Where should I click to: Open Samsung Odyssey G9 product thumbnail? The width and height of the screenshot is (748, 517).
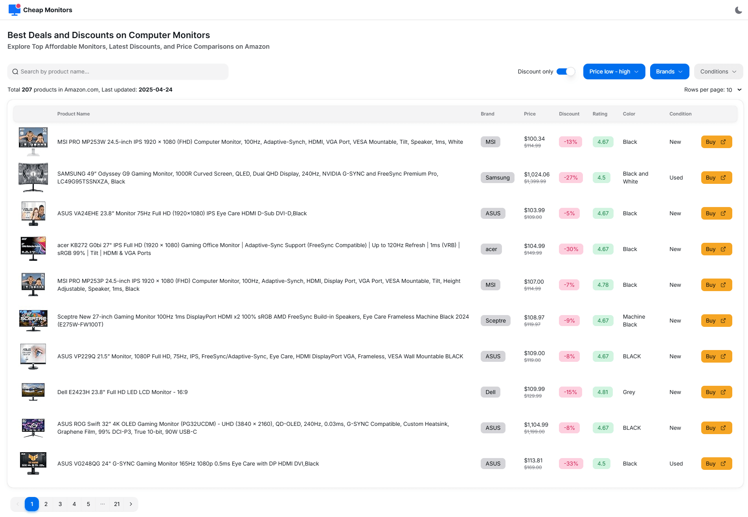pos(33,178)
